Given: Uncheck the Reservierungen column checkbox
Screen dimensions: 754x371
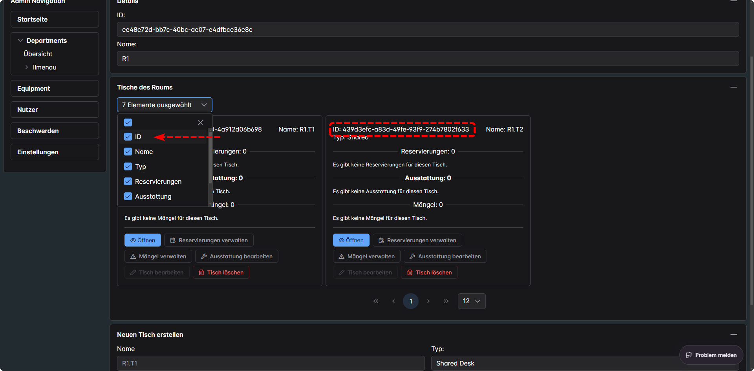Looking at the screenshot, I should point(128,181).
